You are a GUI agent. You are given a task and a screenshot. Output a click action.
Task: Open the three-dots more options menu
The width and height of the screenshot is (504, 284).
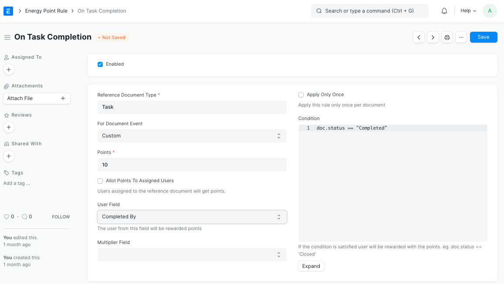461,37
